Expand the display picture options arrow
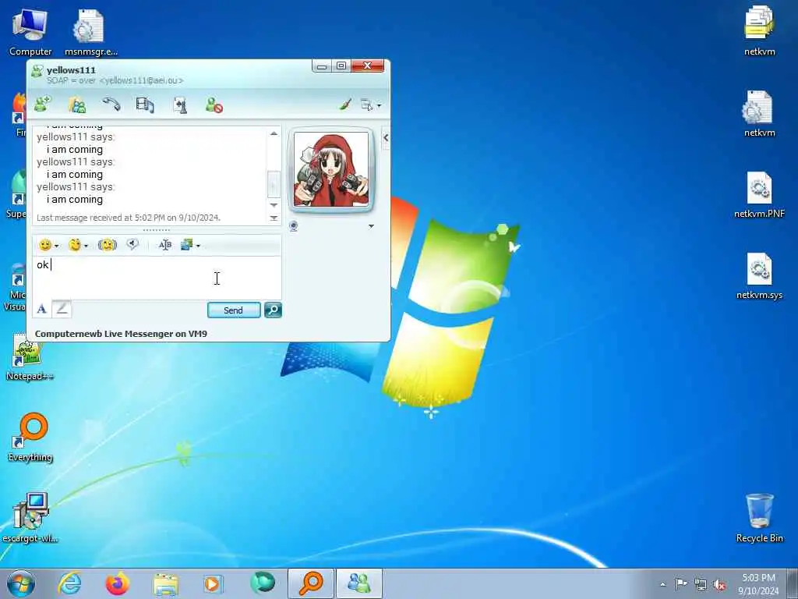The width and height of the screenshot is (798, 599). (371, 226)
